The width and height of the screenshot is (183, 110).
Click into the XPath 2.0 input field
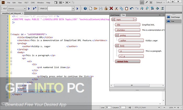click(x=60, y=9)
